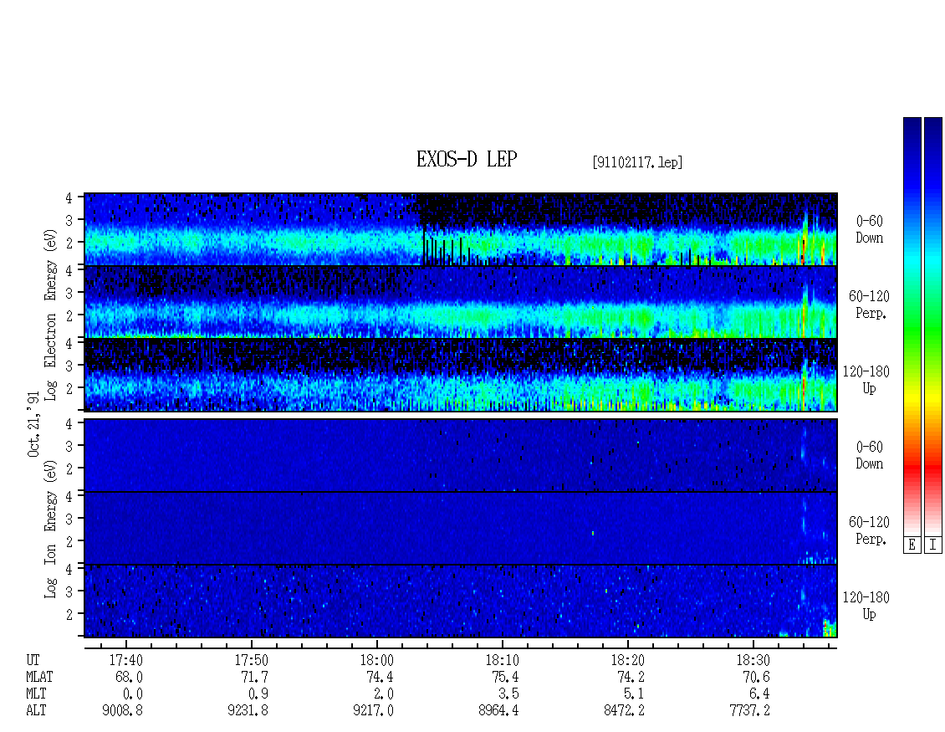Screen dimensions: 945x732
Task: Click the MLT value 0.9
Action: tap(258, 694)
